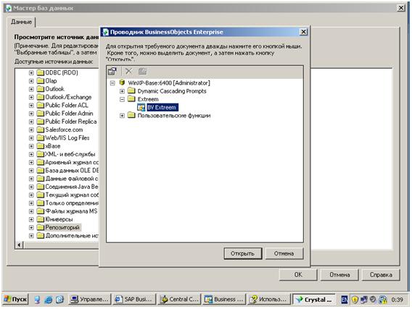Select the WinXP-Base:6400 server cube icon

(x=122, y=82)
